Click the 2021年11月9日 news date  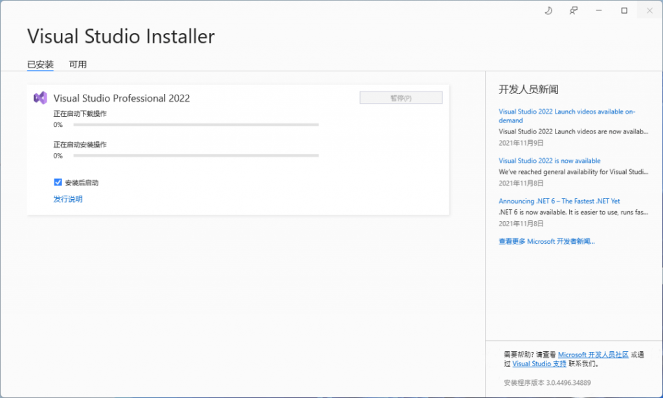click(521, 143)
